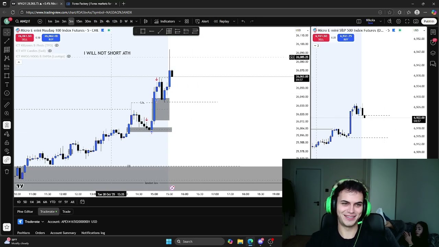Open chart settings hexagon icon
The image size is (439, 247).
pos(399,21)
